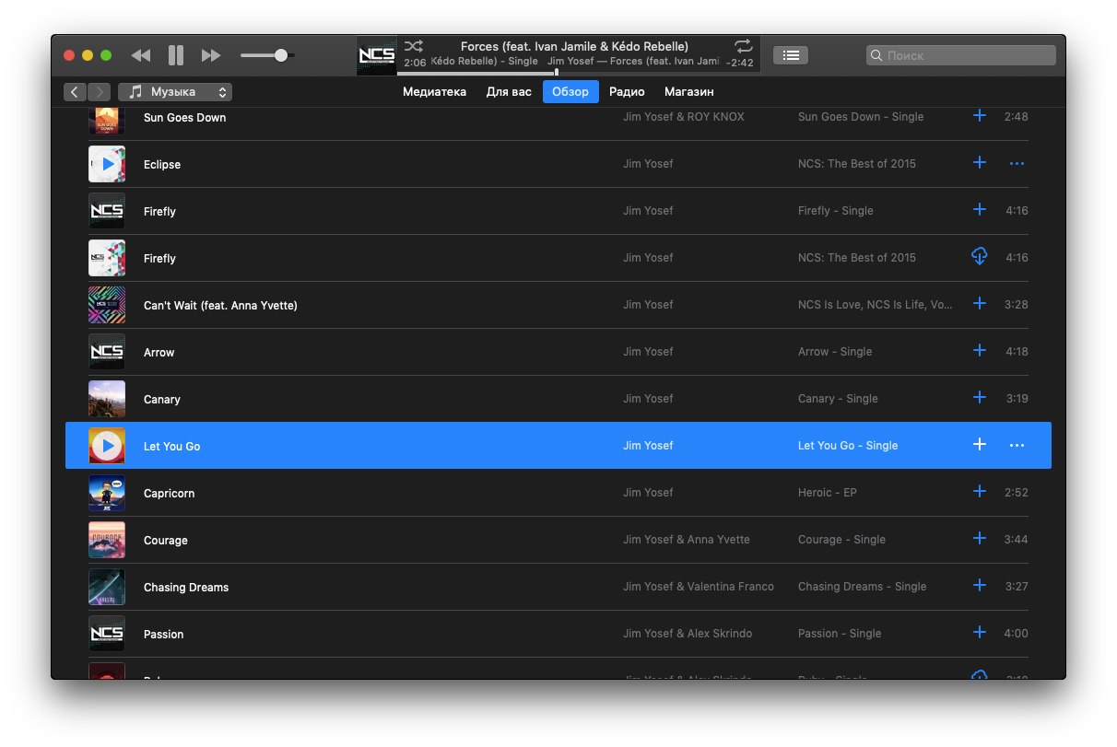Go forward with the right chevron button
1117x747 pixels.
pyautogui.click(x=100, y=92)
